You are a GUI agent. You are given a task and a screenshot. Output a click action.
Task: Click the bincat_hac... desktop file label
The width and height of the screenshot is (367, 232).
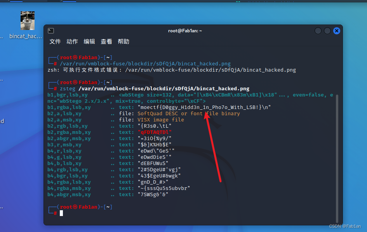click(x=26, y=36)
